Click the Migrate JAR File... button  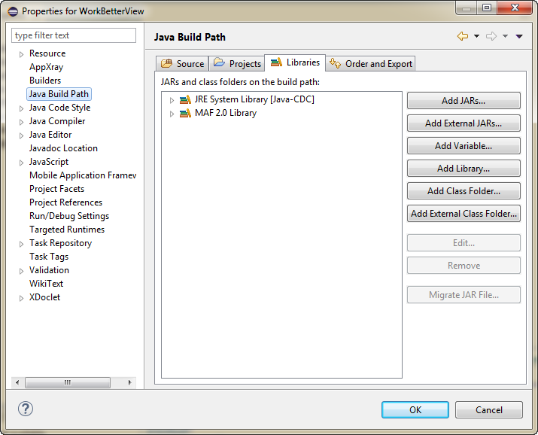(x=464, y=295)
